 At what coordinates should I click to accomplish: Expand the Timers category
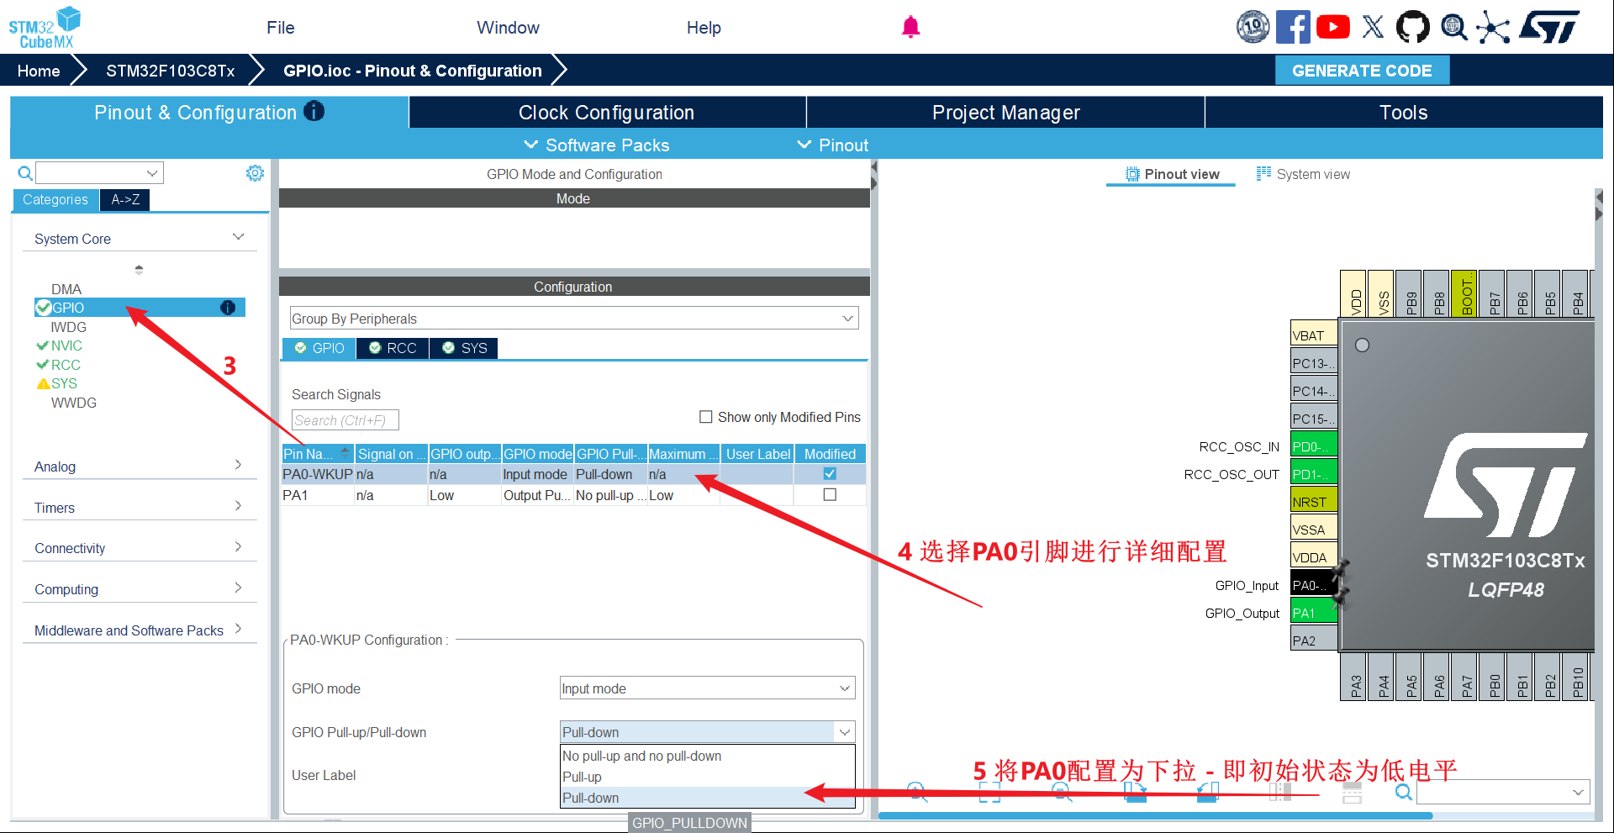tap(139, 508)
